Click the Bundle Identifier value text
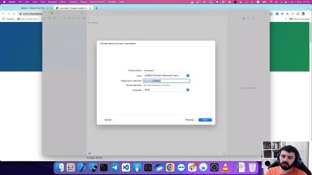312x175 pixels. 157,86
